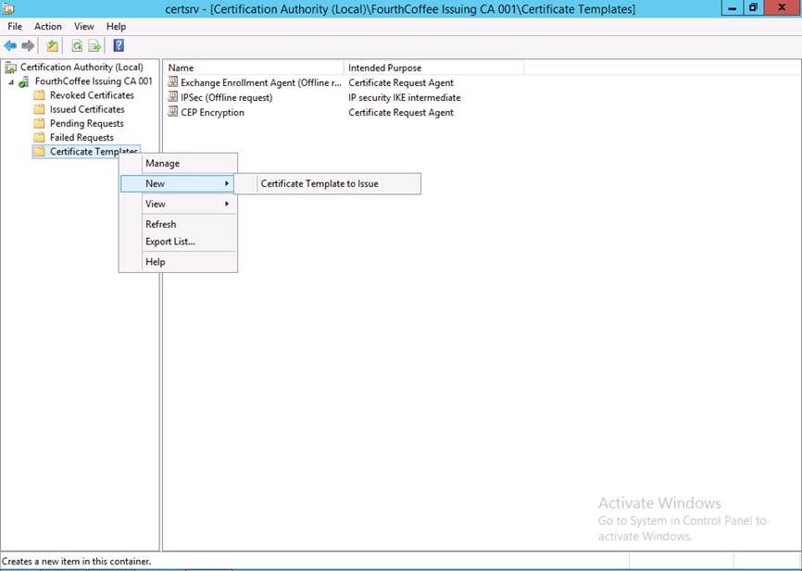The width and height of the screenshot is (802, 571).
Task: Select Manage from the context menu
Action: click(x=163, y=163)
